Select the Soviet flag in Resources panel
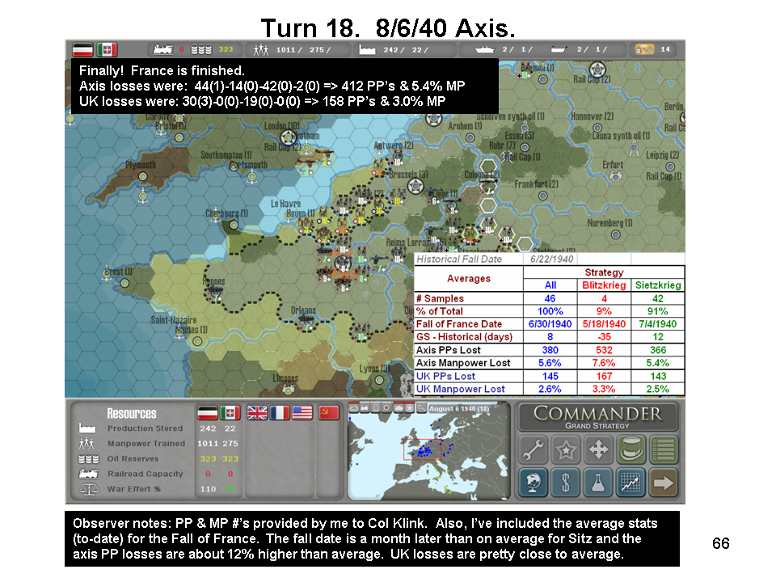The image size is (776, 582). tap(328, 413)
